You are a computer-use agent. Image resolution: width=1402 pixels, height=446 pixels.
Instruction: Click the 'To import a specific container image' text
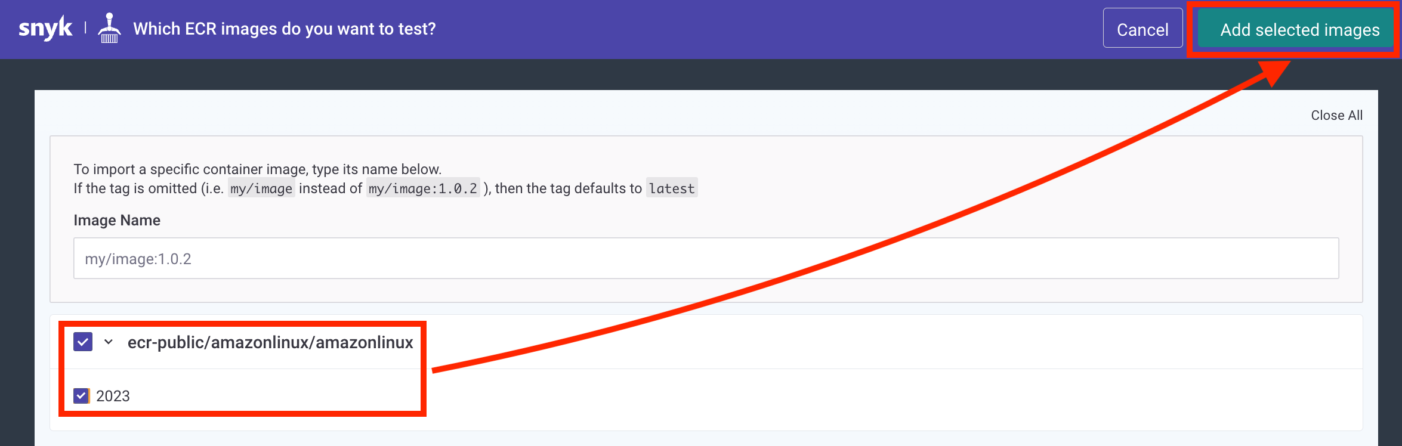pos(257,169)
